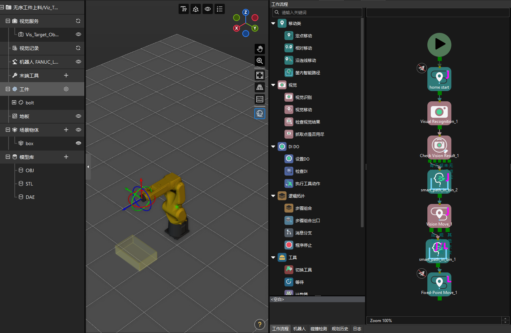Click the fit-to-screen view icon
Screen dimensions: 511x333
[x=260, y=75]
